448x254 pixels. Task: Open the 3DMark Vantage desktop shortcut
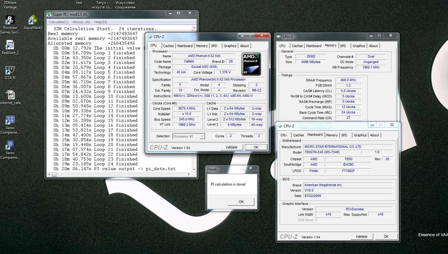[10, 5]
